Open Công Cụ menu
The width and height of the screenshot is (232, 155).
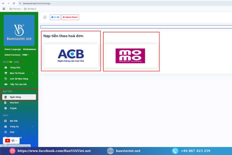point(14,127)
